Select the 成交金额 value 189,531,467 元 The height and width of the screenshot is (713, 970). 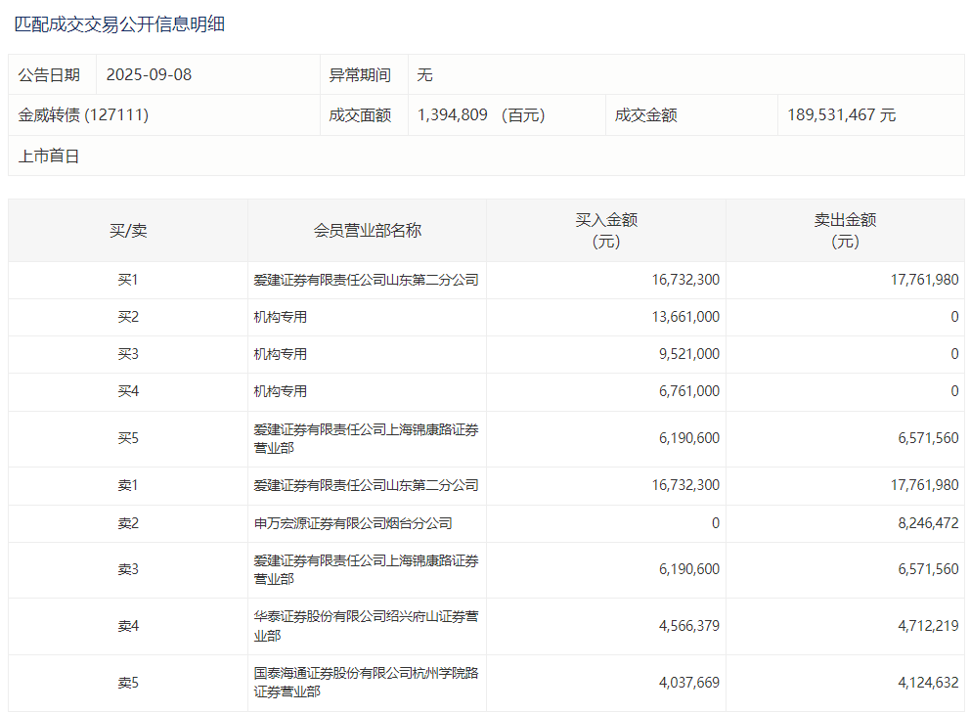(x=841, y=115)
